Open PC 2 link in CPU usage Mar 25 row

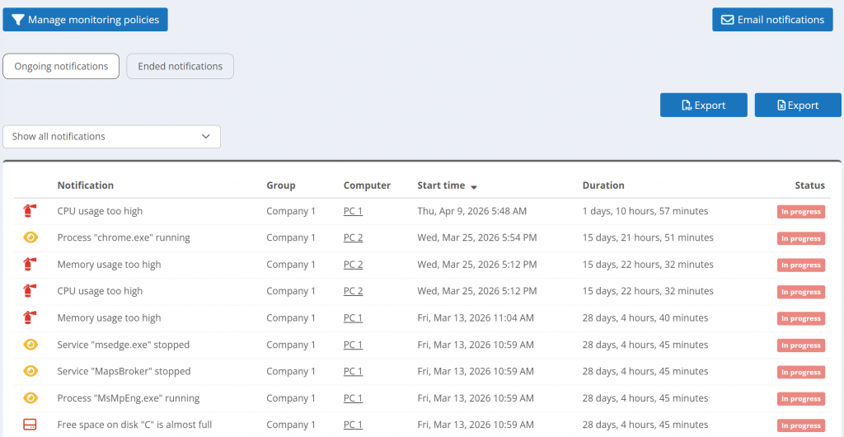pyautogui.click(x=353, y=291)
